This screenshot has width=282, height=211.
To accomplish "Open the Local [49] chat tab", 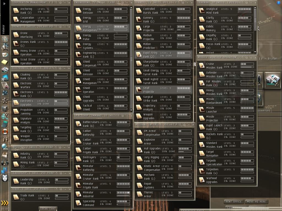I will (48, 209).
